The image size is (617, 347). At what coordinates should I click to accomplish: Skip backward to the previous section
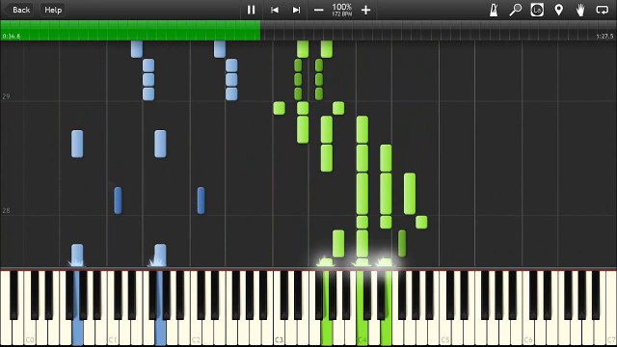275,10
